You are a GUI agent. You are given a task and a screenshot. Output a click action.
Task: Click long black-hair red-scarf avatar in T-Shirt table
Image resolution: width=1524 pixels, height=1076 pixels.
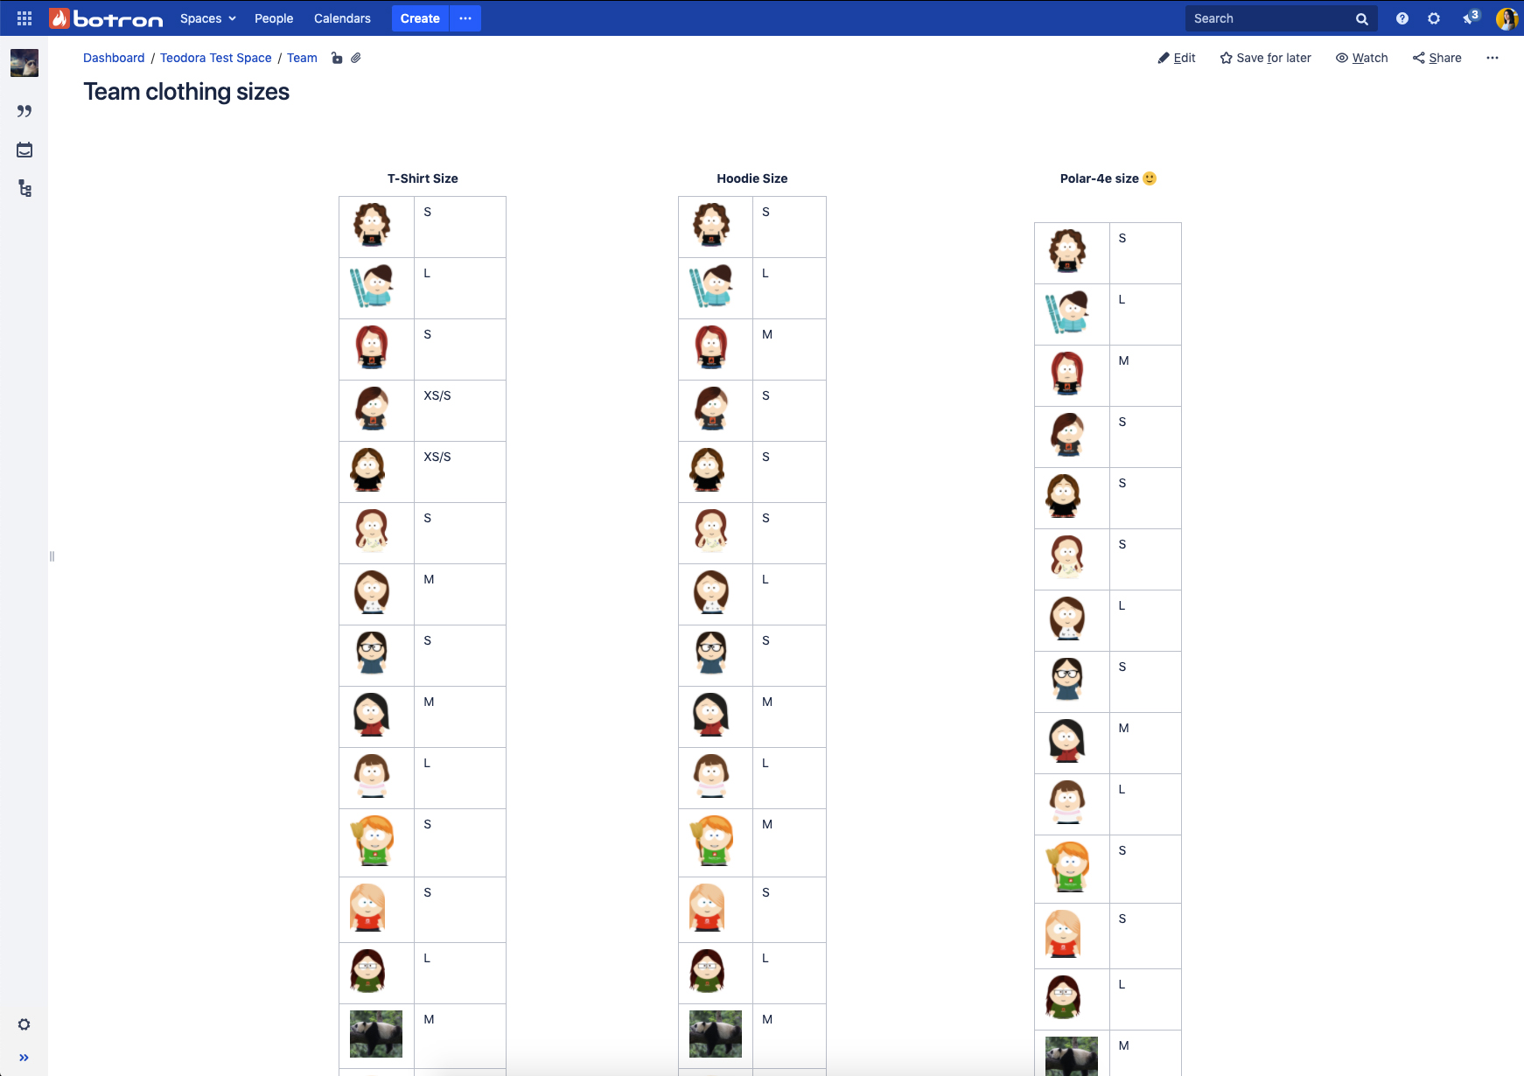coord(371,715)
